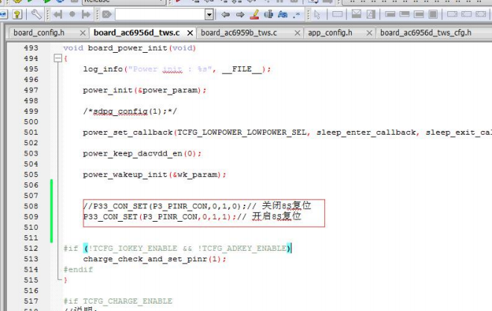This screenshot has height=311, width=492.
Task: Focus the incremental search text field
Action: (160, 14)
